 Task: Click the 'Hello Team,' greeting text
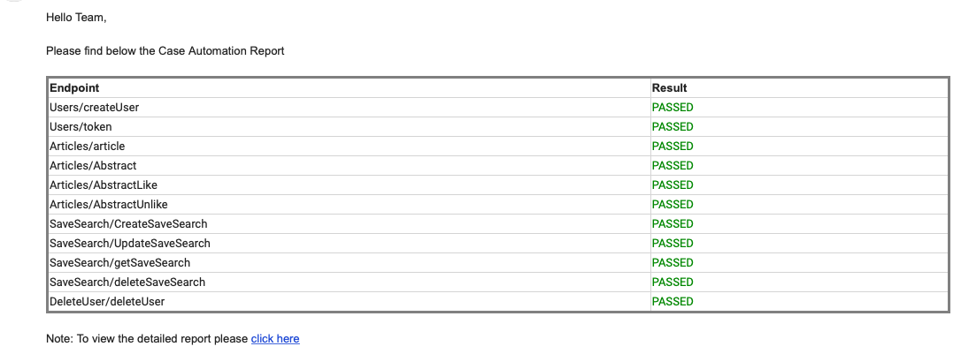[76, 18]
